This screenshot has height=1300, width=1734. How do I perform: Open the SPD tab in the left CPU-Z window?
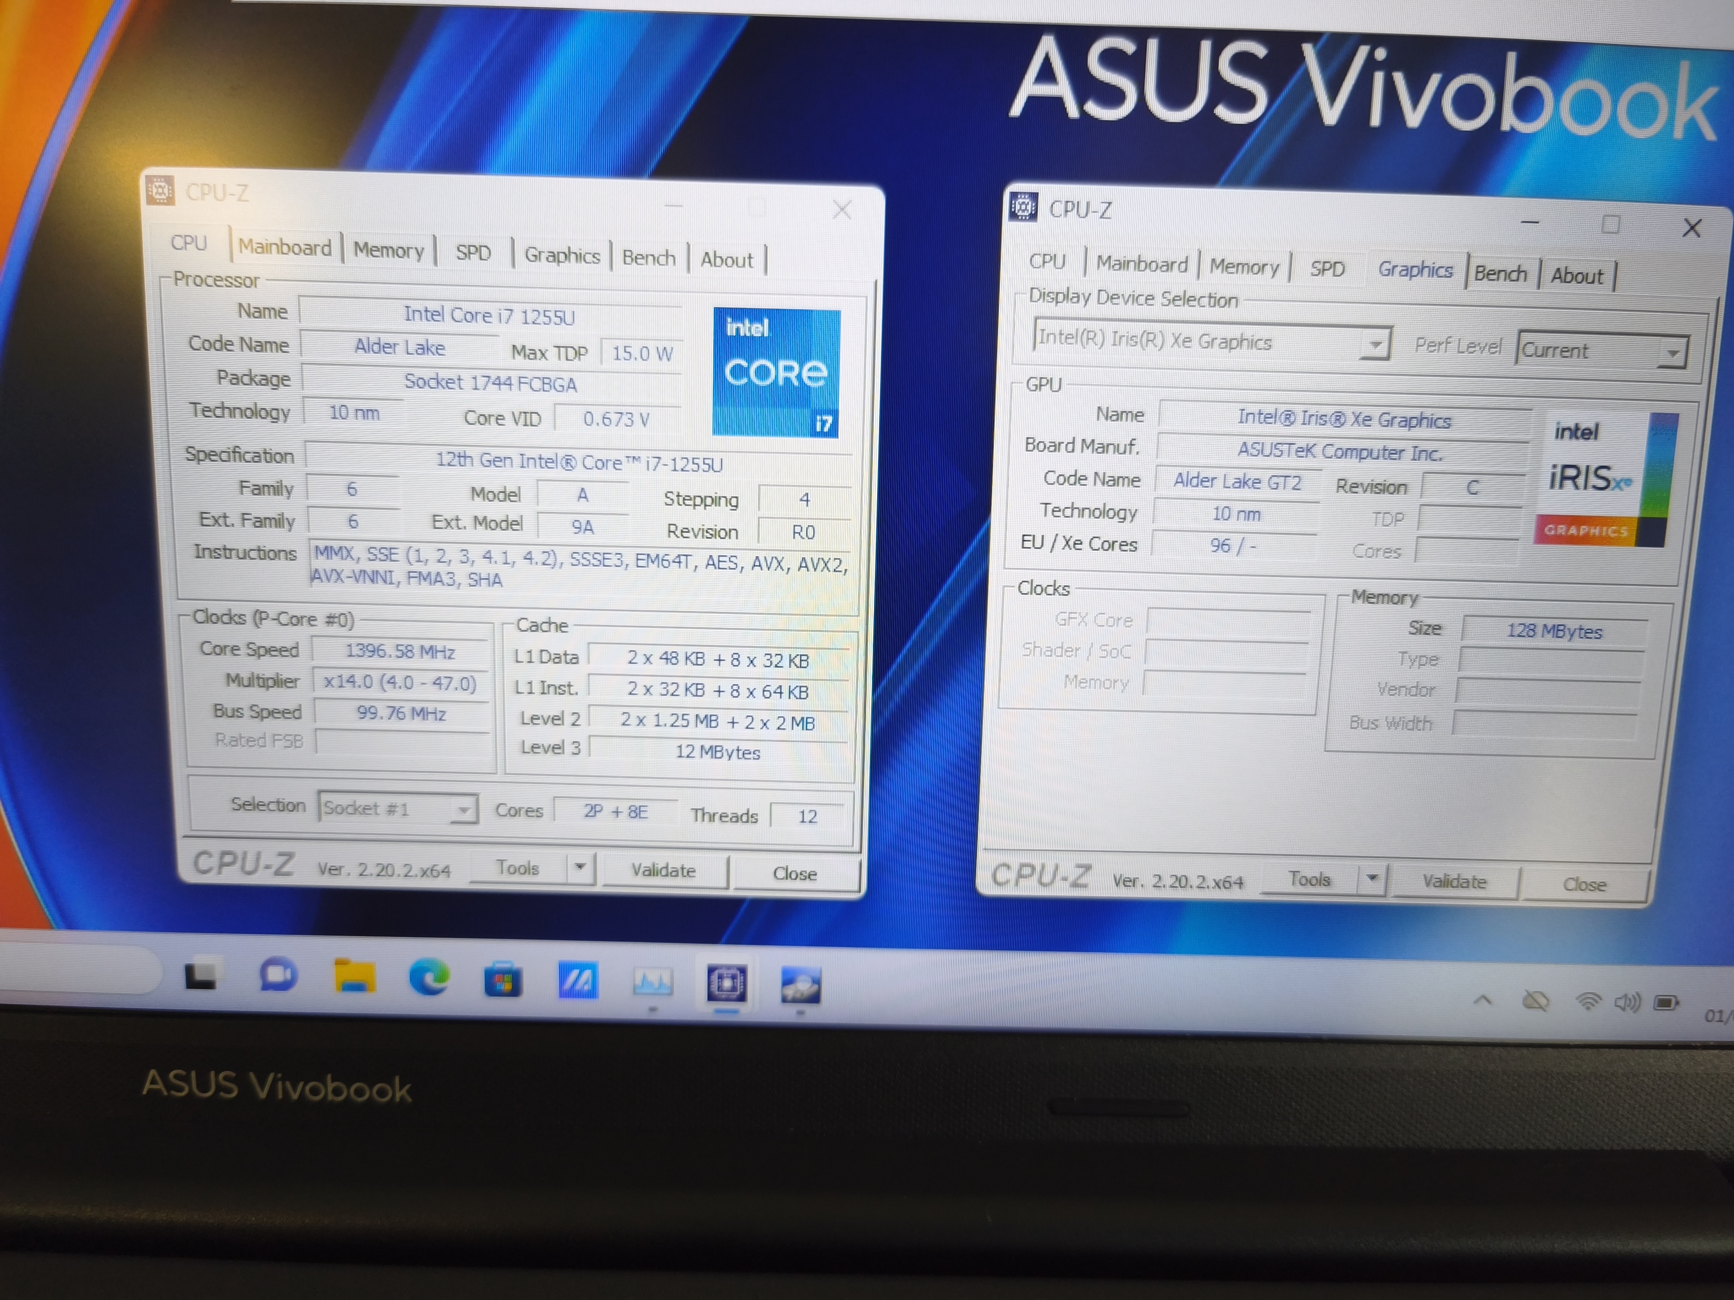pyautogui.click(x=473, y=253)
